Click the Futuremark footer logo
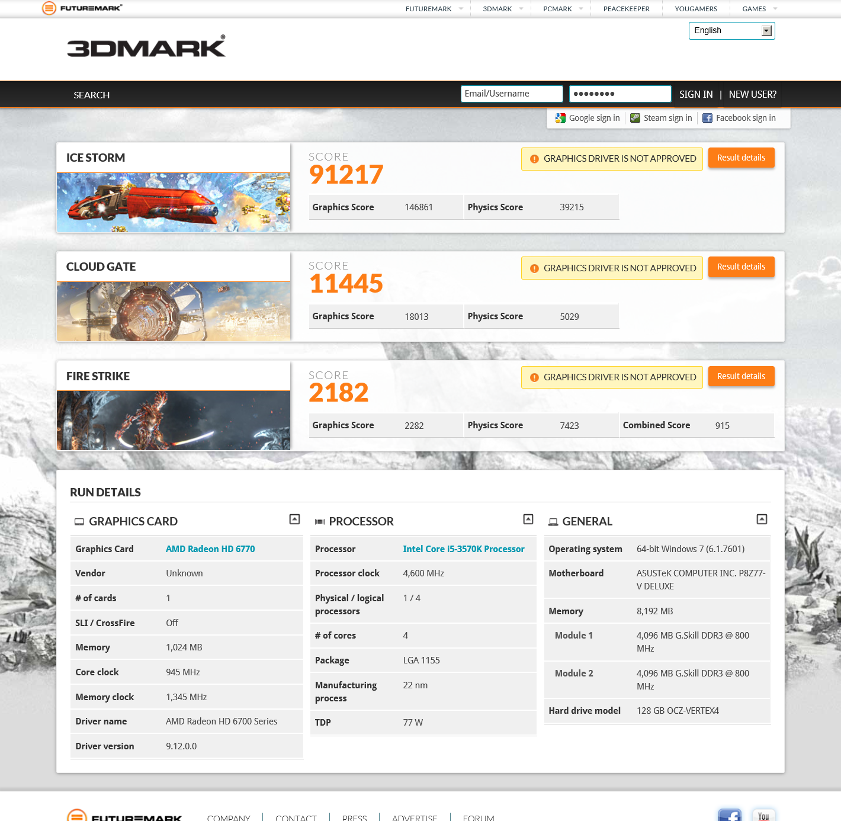The image size is (841, 821). [124, 815]
